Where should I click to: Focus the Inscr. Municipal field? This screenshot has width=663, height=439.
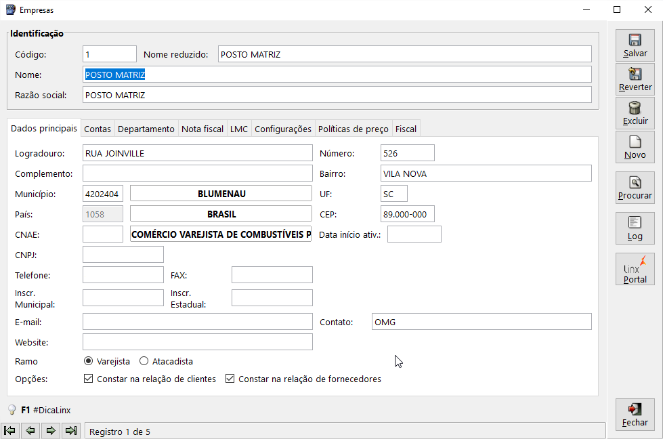[x=123, y=297]
